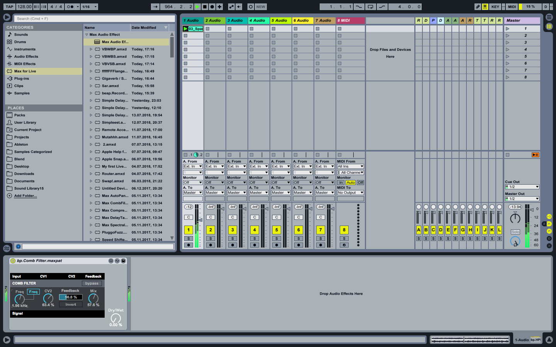Expand the VBWBP.amxd browser item
This screenshot has height=347, width=556.
[91, 49]
